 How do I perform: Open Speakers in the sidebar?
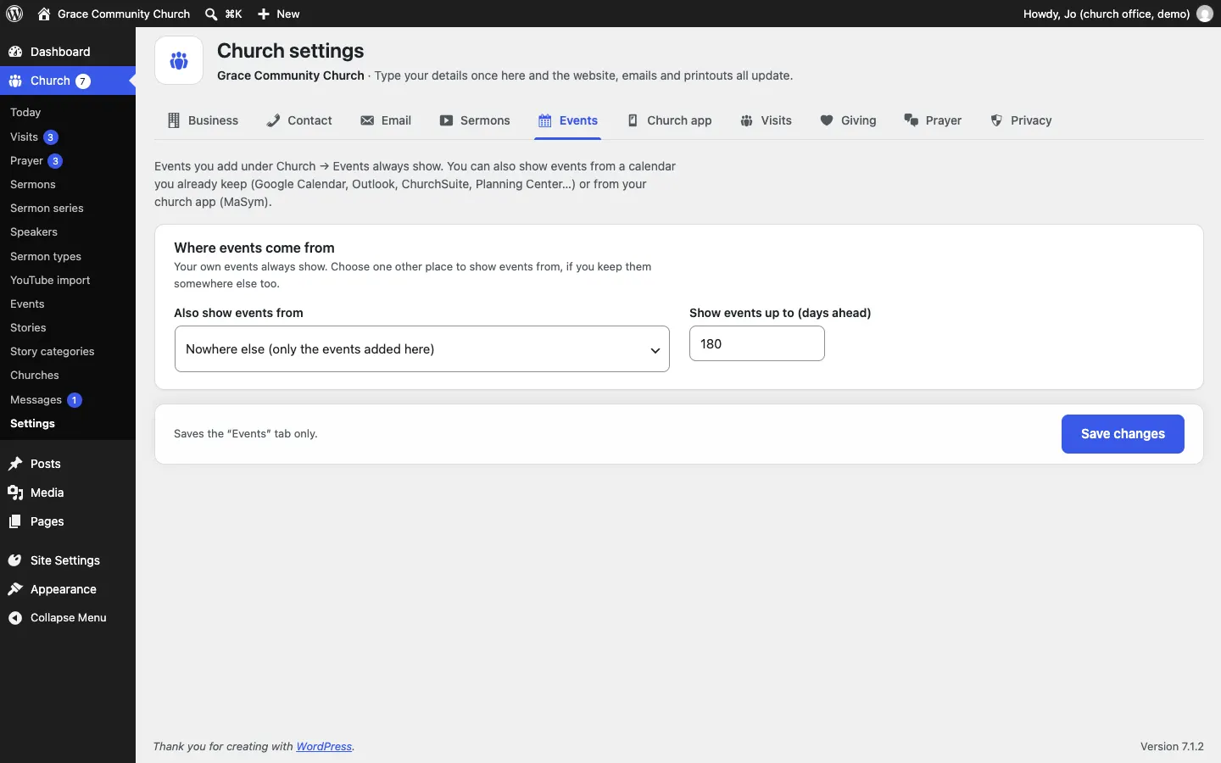(x=34, y=232)
